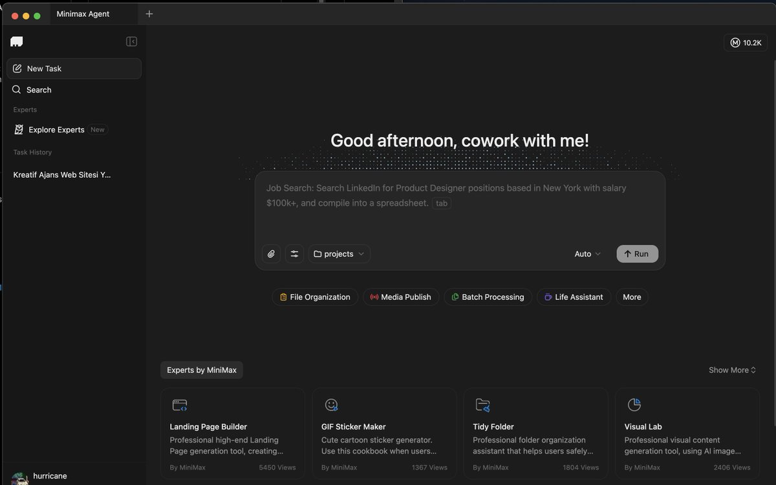Click the 1367 Views count
Viewport: 776px width, 485px height.
tap(429, 467)
